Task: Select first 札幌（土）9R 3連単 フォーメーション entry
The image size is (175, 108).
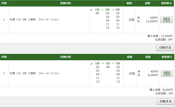Action: coord(34,20)
